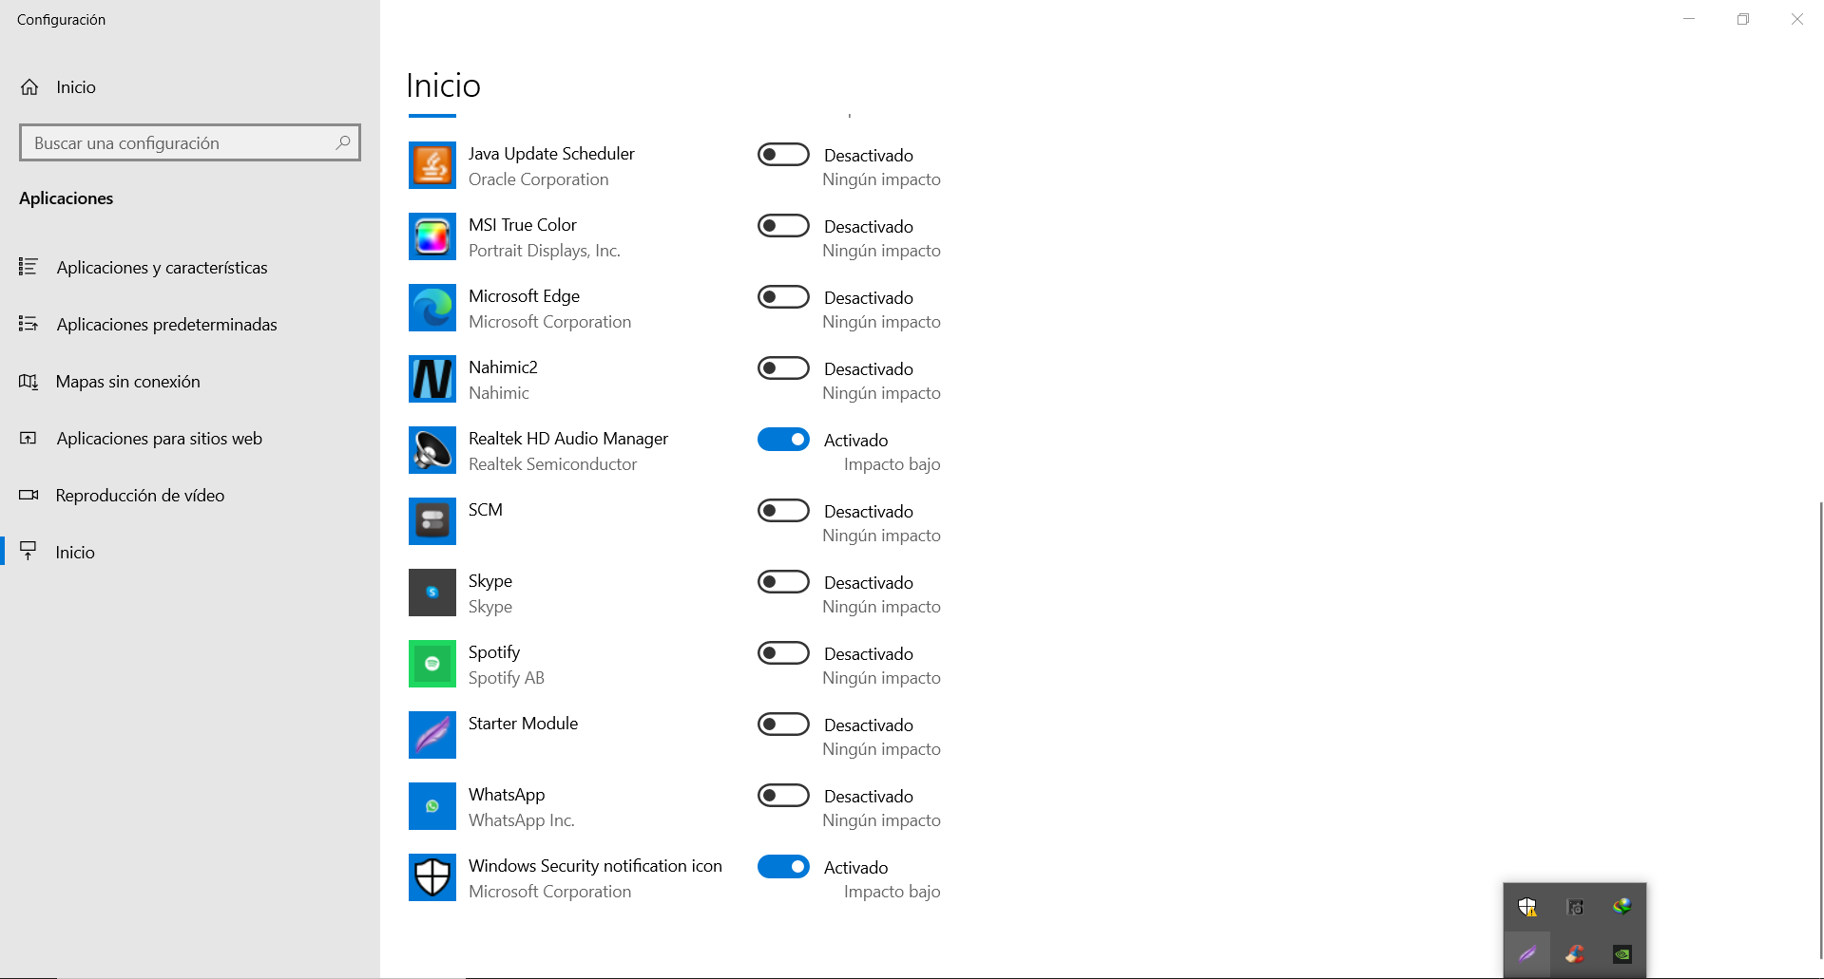Click the Inicio page heading
Viewport: 1824px width, 979px height.
pyautogui.click(x=443, y=85)
